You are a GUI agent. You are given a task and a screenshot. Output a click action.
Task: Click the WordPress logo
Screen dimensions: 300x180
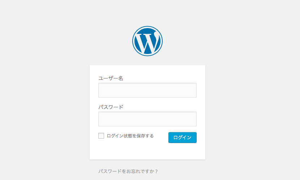tap(147, 41)
